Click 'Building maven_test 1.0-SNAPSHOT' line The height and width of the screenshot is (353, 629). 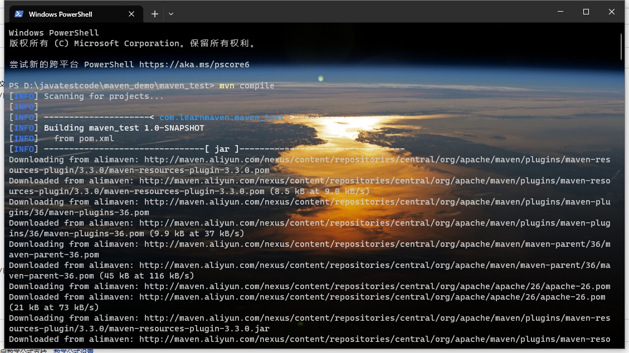(124, 128)
